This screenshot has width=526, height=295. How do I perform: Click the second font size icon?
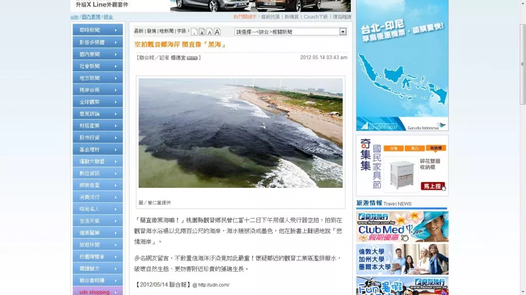tap(201, 32)
